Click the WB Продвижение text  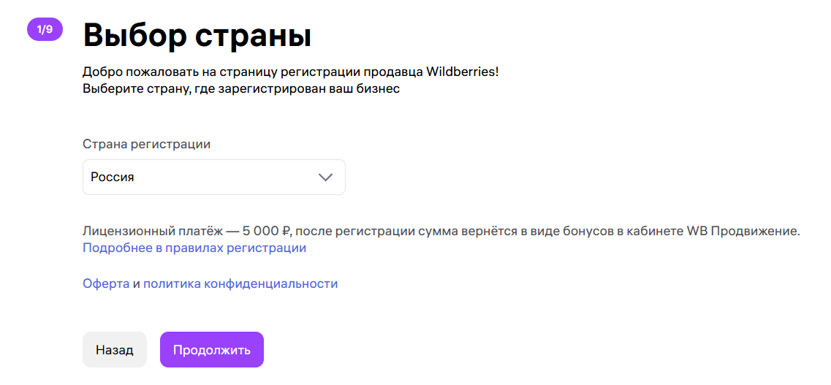click(x=743, y=232)
